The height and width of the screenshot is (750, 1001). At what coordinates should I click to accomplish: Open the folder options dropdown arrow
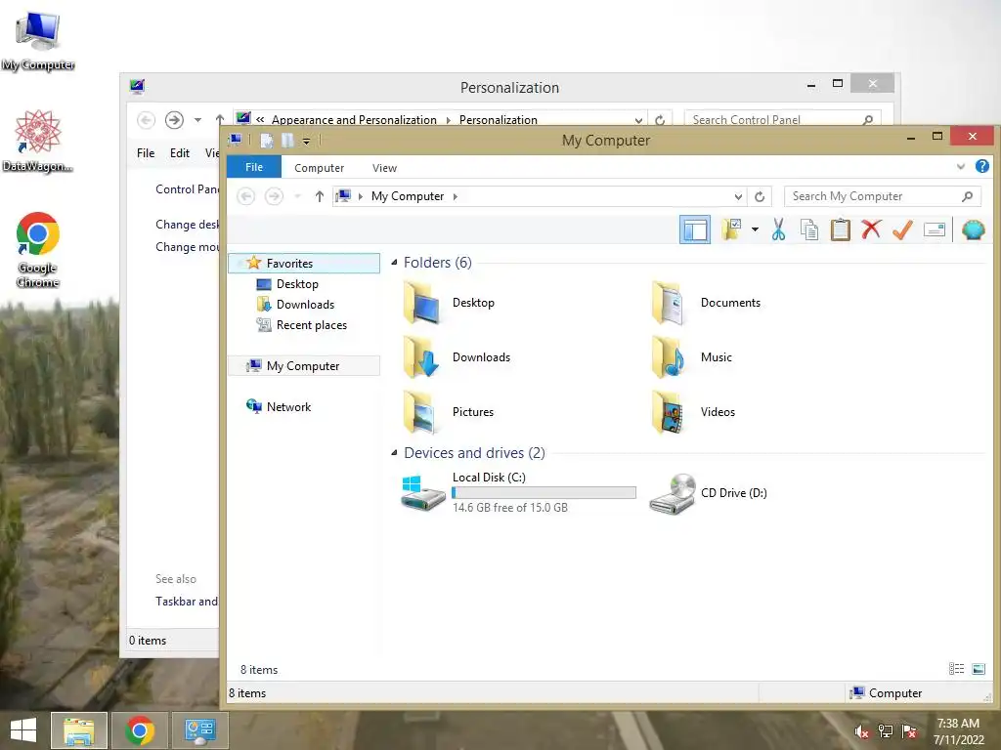(755, 229)
